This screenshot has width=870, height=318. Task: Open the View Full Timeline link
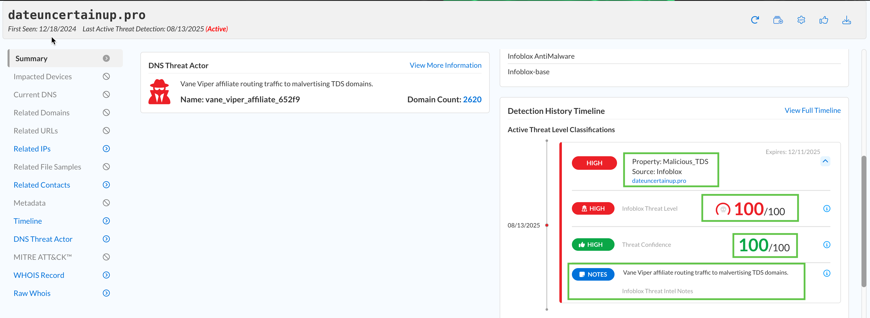pyautogui.click(x=812, y=111)
